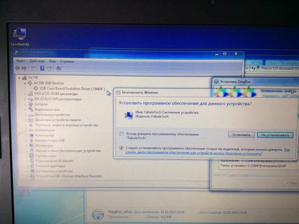The width and height of the screenshot is (299, 224).
Task: Open the Вид menu
Action: point(52,61)
